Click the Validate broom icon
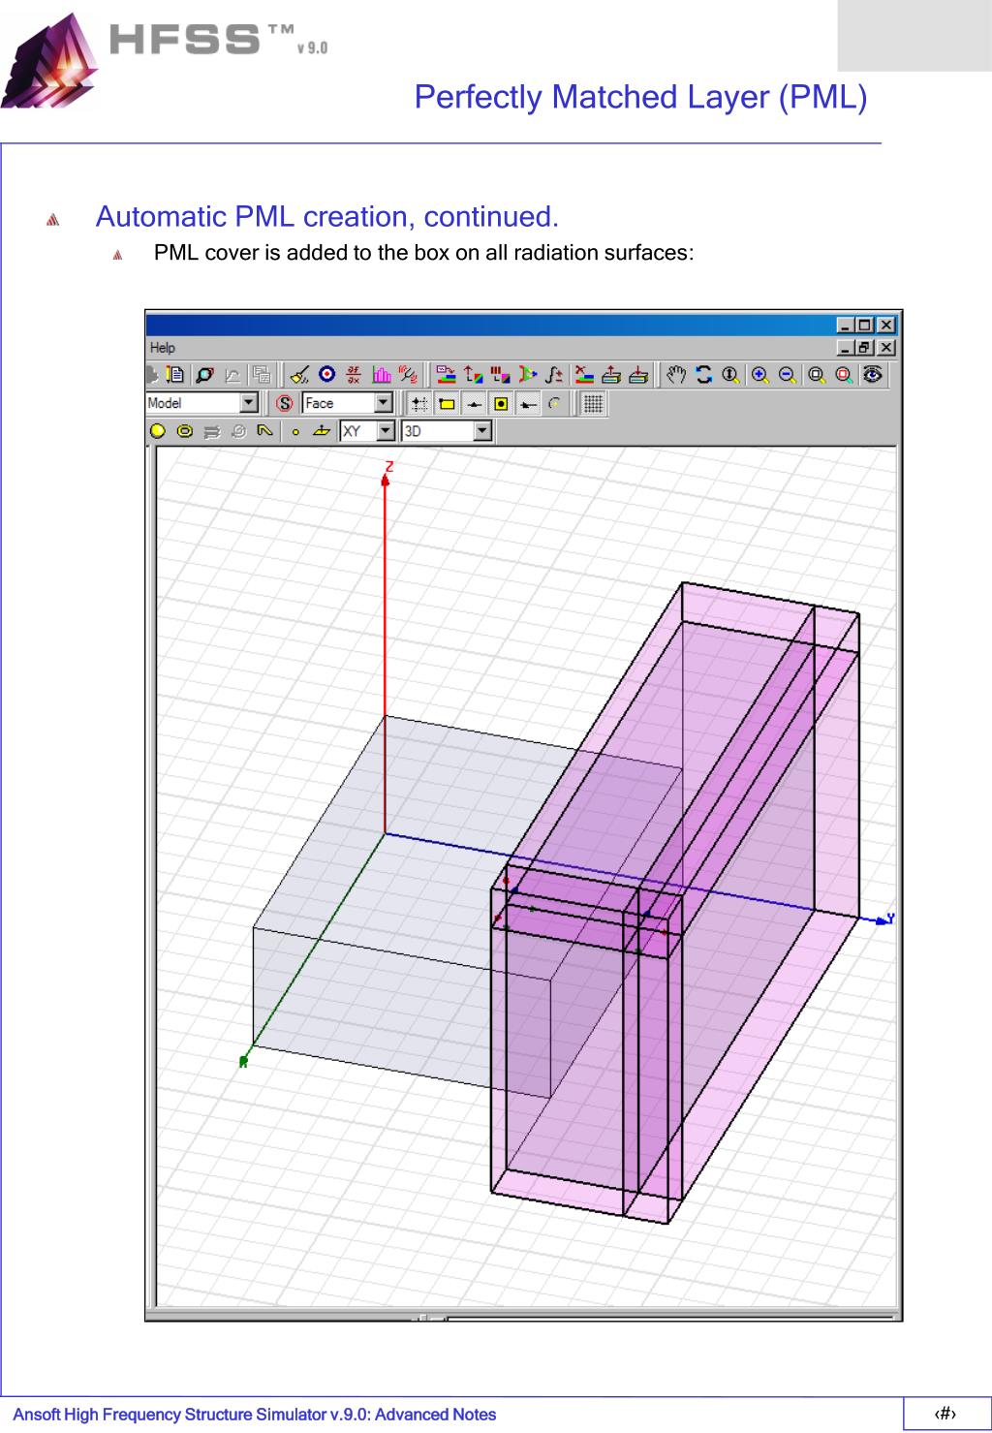The image size is (992, 1433). click(299, 375)
